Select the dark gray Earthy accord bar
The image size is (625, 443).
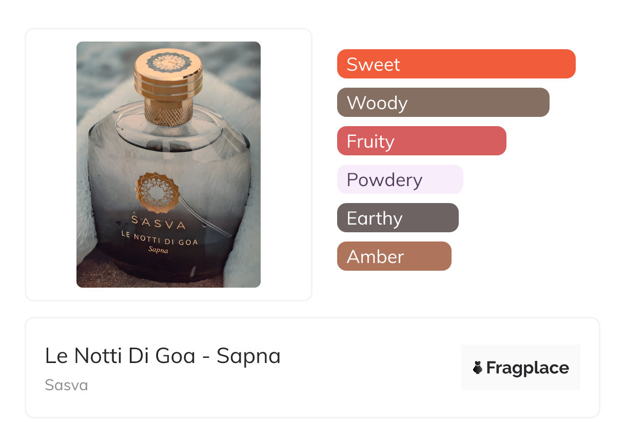pos(398,218)
